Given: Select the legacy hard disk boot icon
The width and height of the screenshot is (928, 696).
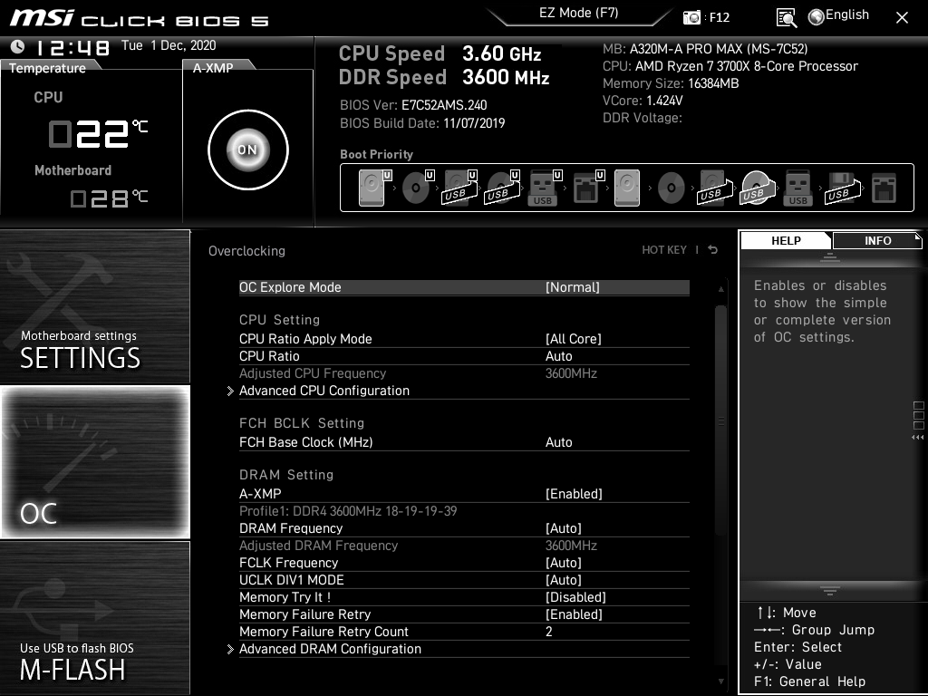Looking at the screenshot, I should [x=627, y=188].
